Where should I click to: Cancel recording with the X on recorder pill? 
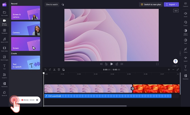tap(37, 100)
